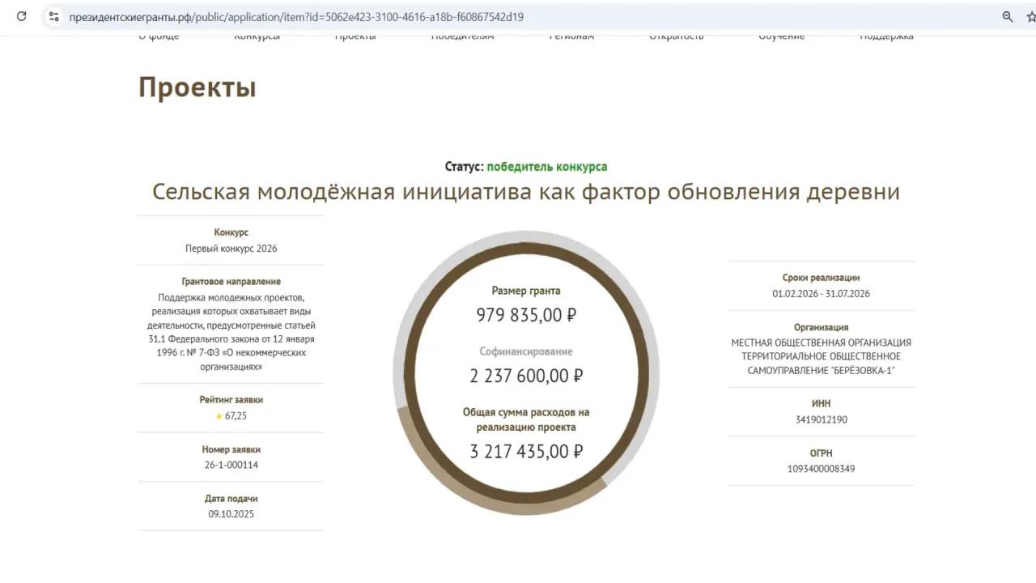Screen dimensions: 1036x583
Task: Click the ОГРН number 1093400008349
Action: click(x=820, y=469)
